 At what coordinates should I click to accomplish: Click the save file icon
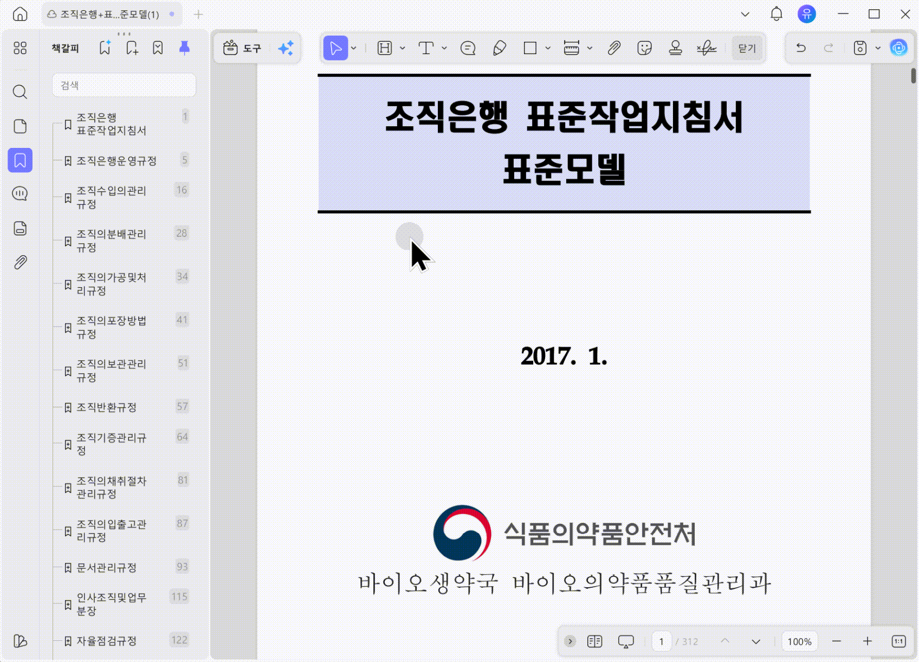[860, 48]
